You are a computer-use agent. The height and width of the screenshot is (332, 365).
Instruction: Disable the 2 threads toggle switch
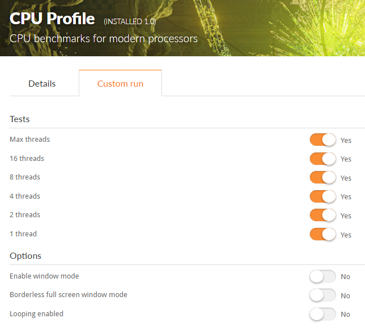point(323,215)
